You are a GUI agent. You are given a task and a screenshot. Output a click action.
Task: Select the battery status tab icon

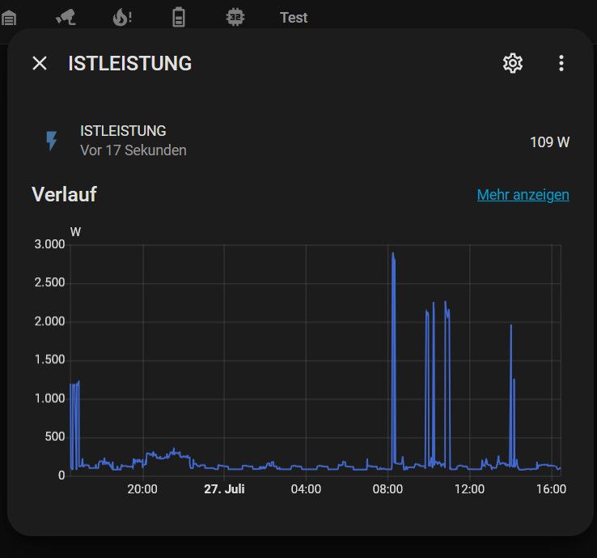pos(179,18)
